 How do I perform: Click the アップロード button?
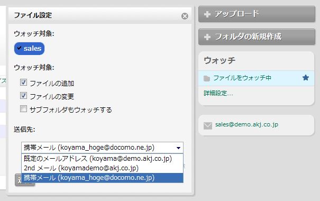coord(257,14)
